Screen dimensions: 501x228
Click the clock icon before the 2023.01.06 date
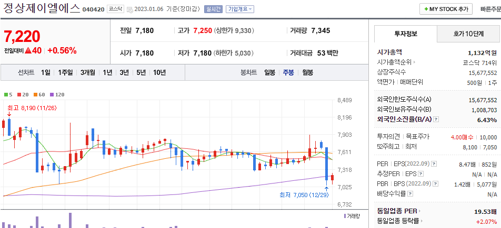(x=129, y=9)
